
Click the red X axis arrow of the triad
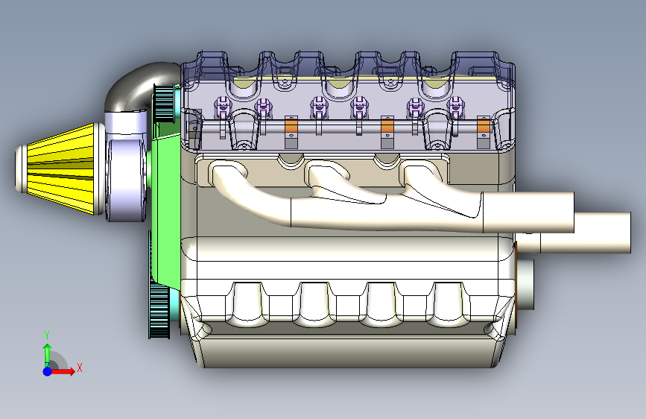pos(63,371)
